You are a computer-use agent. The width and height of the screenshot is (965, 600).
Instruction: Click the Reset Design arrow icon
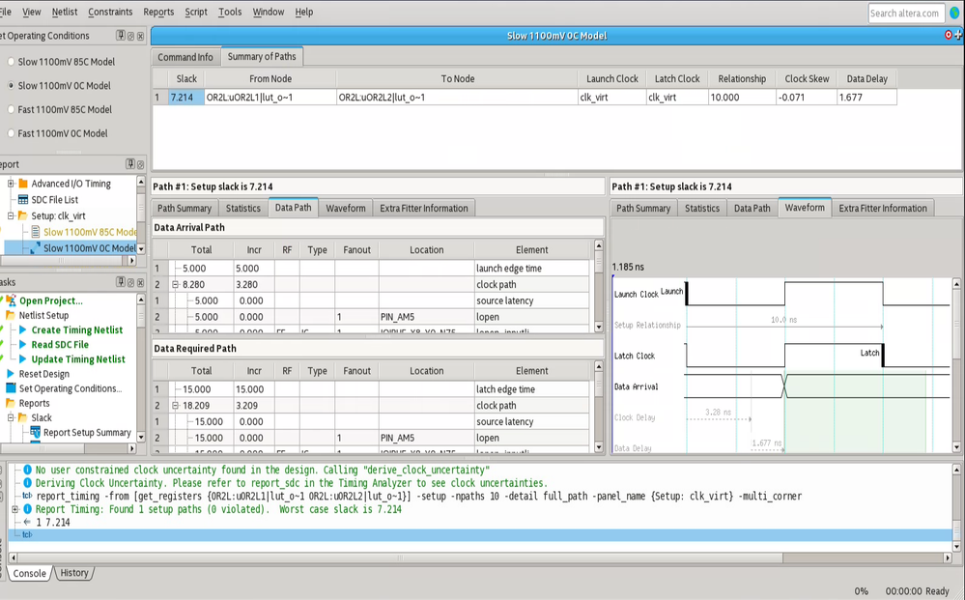pyautogui.click(x=11, y=374)
